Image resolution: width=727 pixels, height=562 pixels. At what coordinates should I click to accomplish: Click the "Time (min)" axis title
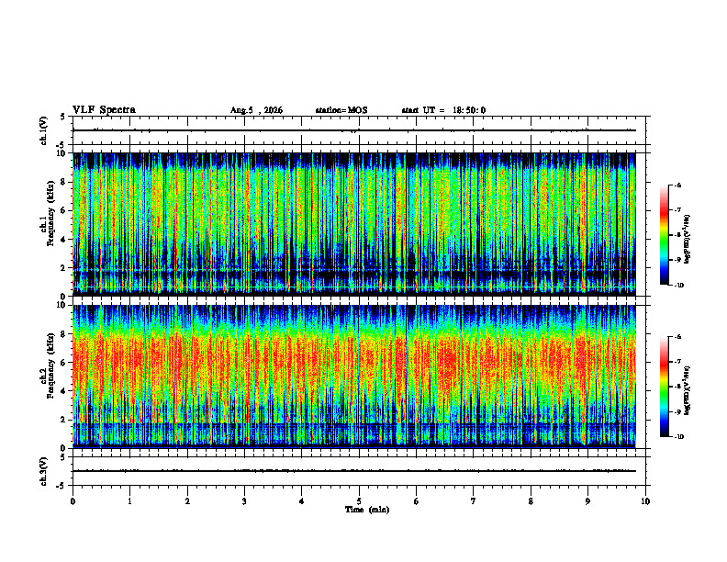click(x=367, y=510)
